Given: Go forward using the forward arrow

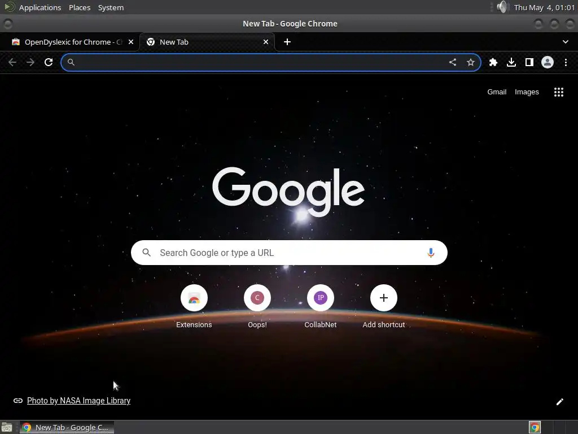Looking at the screenshot, I should pyautogui.click(x=30, y=62).
